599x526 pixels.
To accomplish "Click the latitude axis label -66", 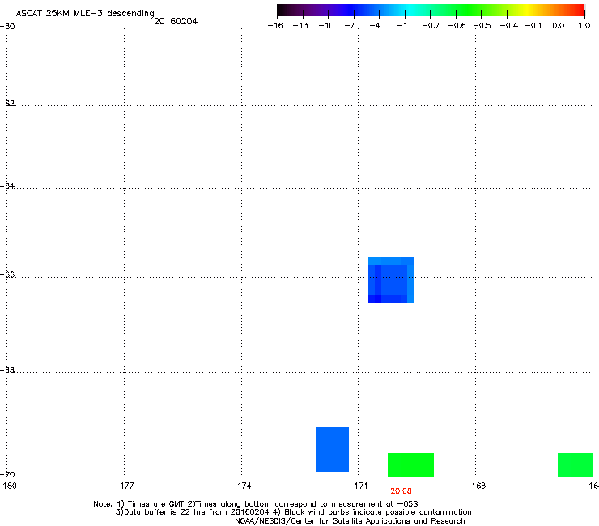I will (7, 274).
